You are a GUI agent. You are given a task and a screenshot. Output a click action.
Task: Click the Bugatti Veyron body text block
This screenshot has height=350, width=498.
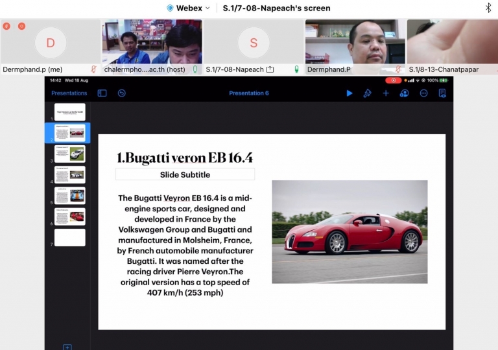pyautogui.click(x=185, y=245)
